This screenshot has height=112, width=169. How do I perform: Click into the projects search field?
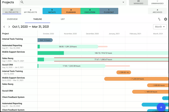pyautogui.click(x=73, y=2)
